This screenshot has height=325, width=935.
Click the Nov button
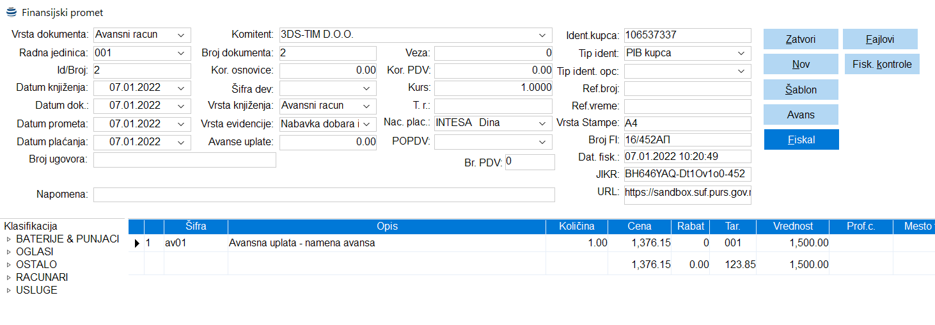[801, 65]
